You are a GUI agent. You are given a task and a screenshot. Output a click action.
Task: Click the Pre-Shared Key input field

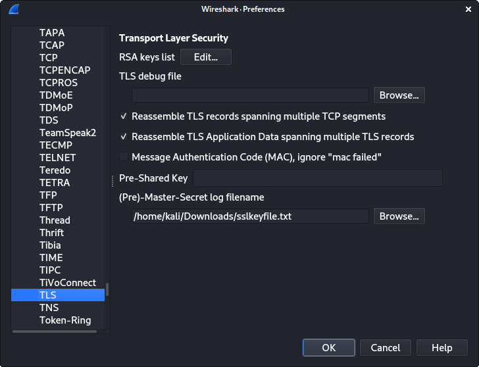pos(318,178)
